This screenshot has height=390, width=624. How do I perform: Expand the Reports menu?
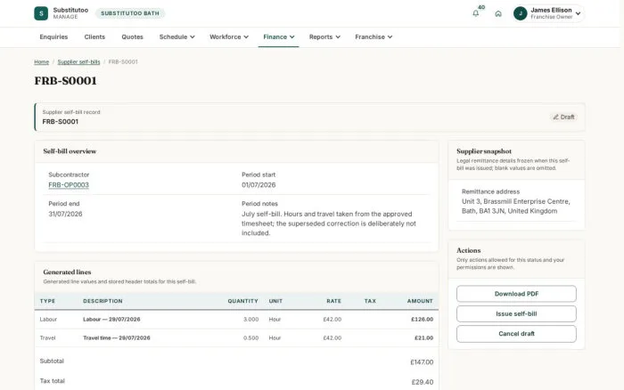coord(324,37)
